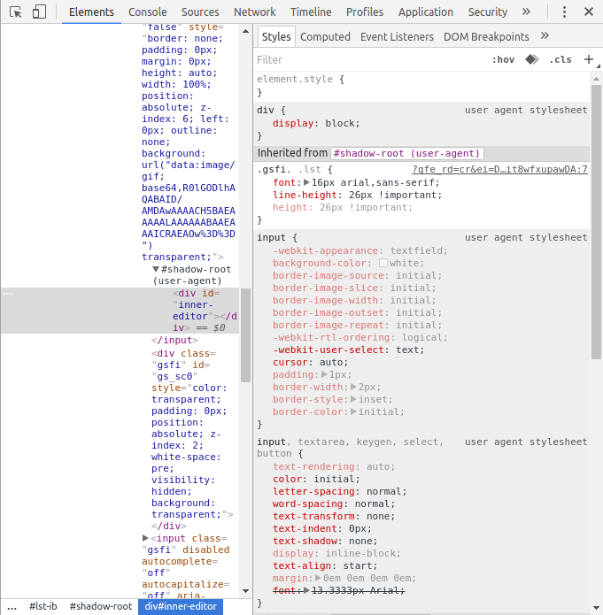This screenshot has width=603, height=615.
Task: Toggle the .cls element classes panel
Action: tap(560, 59)
